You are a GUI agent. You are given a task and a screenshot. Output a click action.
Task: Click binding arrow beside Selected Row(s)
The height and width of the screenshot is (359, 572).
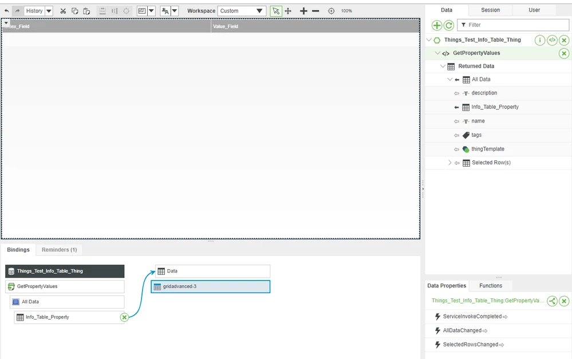click(x=457, y=163)
